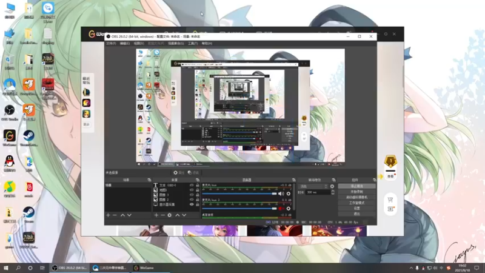Toggle lock on 图像 3 source
Viewport: 485px width, 273px height.
[x=198, y=195]
